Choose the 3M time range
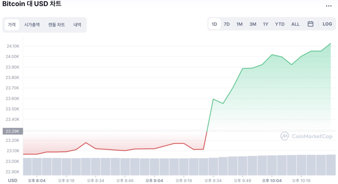The height and width of the screenshot is (184, 338). [x=253, y=24]
